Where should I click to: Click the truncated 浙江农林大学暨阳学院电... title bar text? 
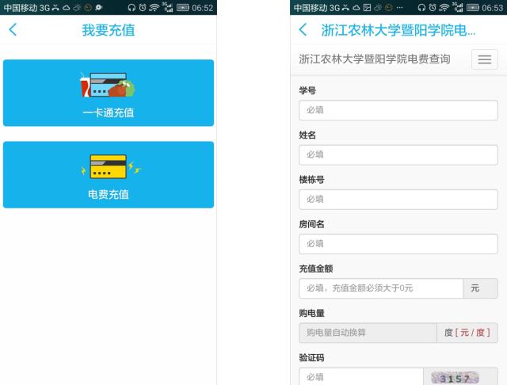pyautogui.click(x=398, y=30)
